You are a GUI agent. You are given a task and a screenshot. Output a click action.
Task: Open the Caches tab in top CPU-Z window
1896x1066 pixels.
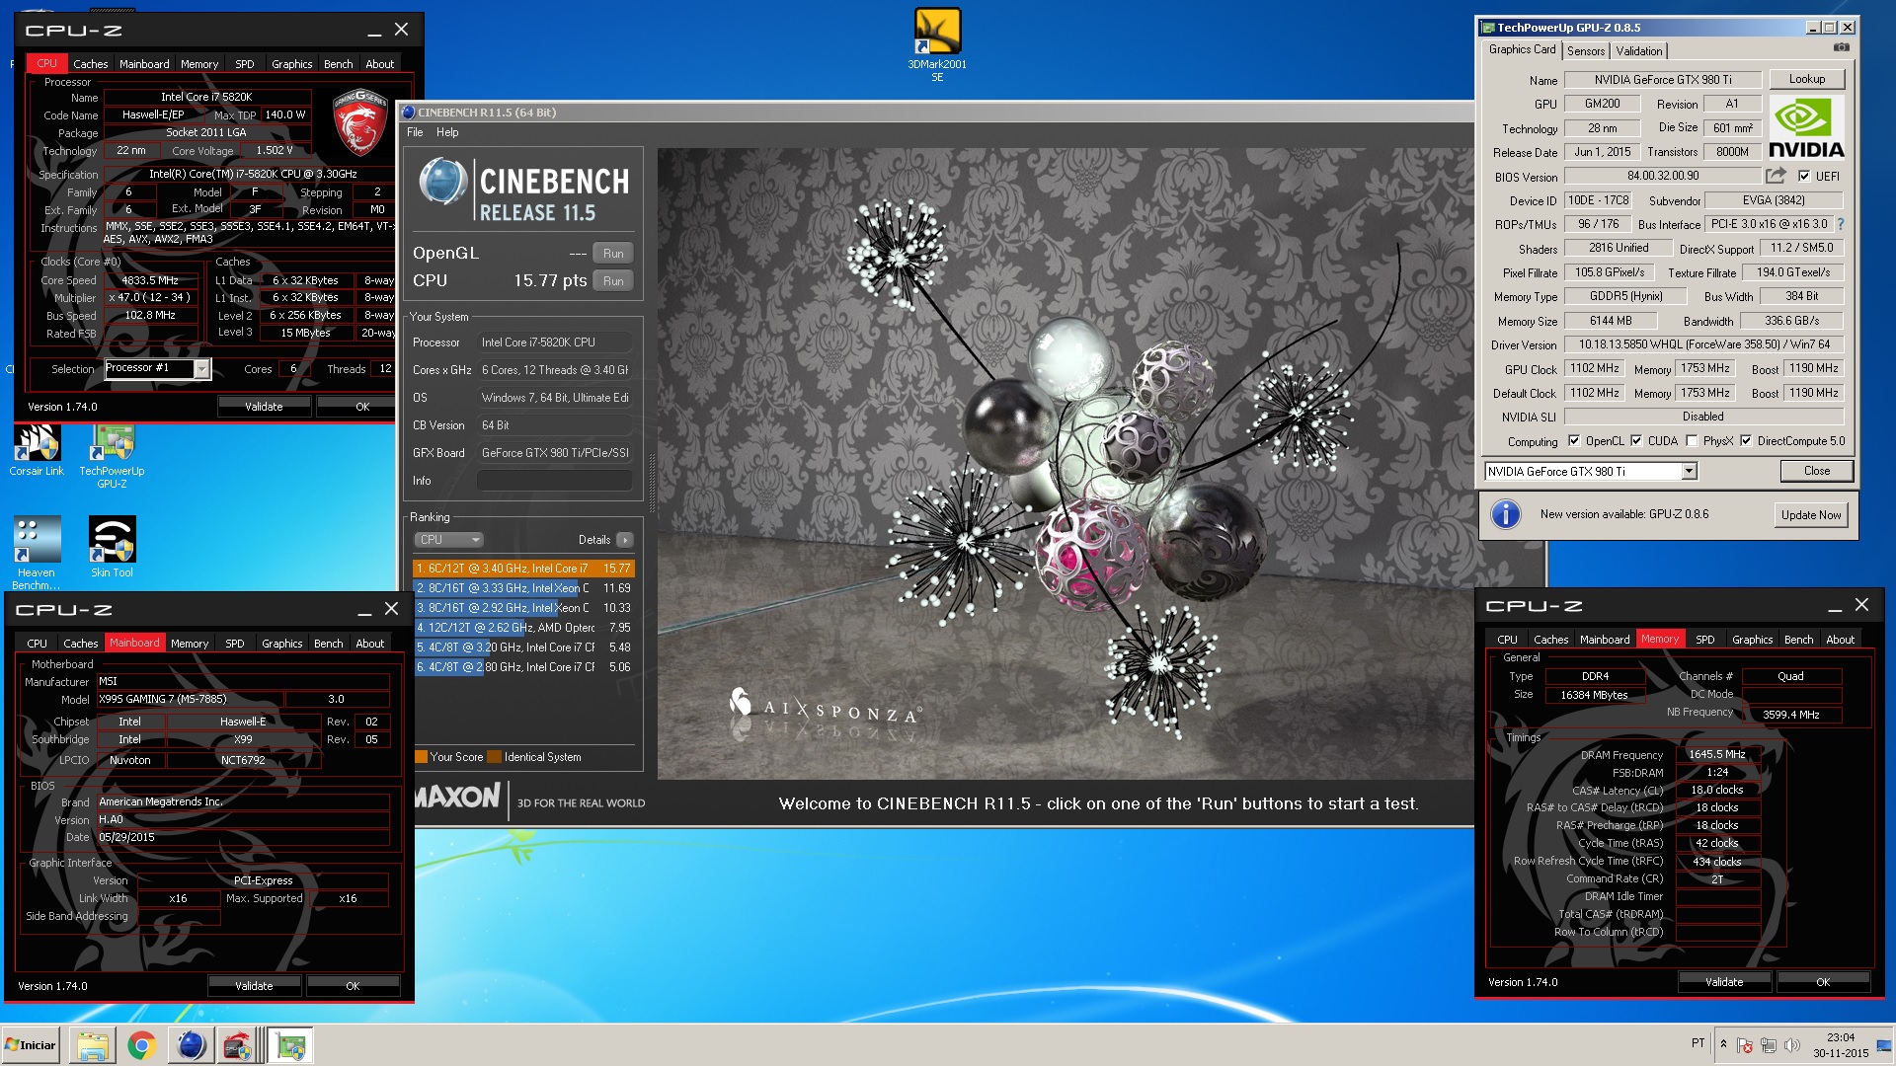tap(91, 64)
